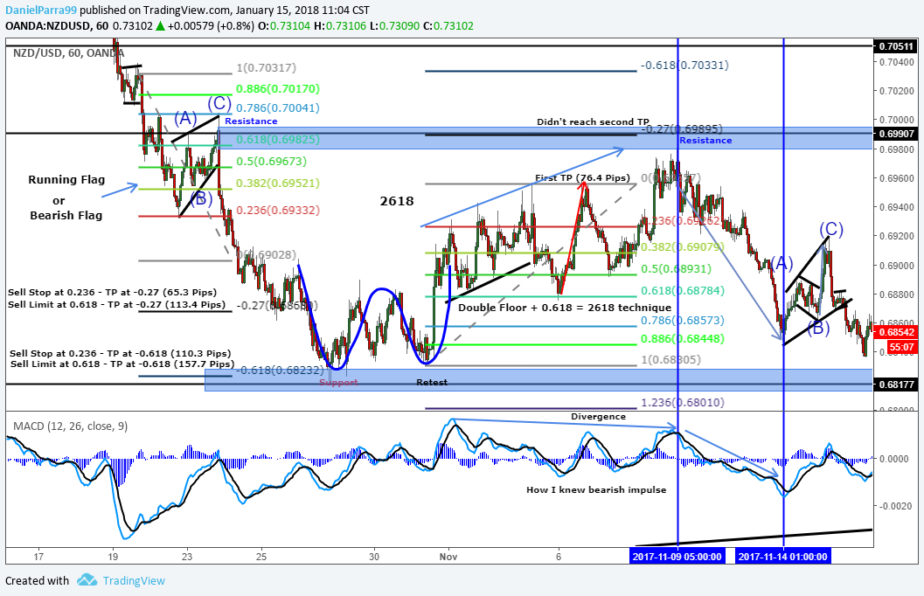Click the 55:07 bar countdown label
The width and height of the screenshot is (924, 596).
click(x=901, y=348)
